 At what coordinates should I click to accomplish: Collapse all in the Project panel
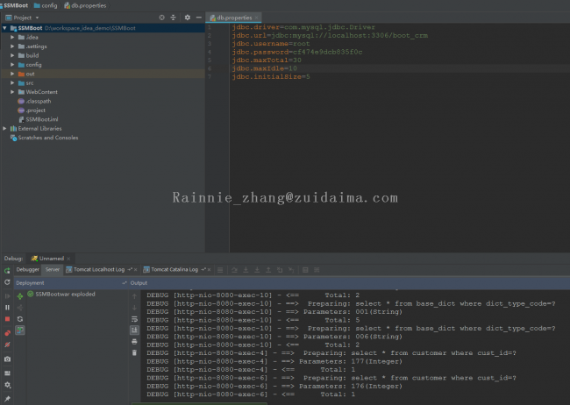pos(175,17)
